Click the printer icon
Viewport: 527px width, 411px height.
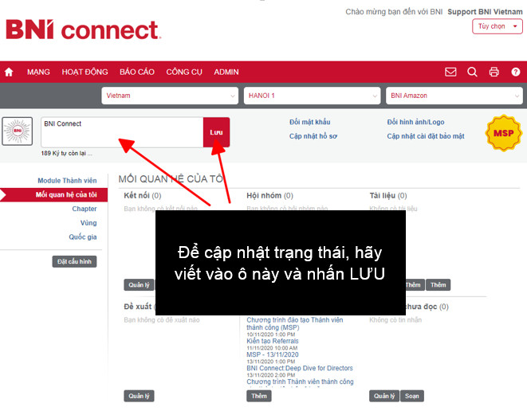coord(494,72)
